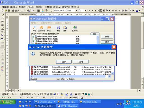Open the 檔案 menu in Word
The width and height of the screenshot is (144, 108).
point(5,7)
